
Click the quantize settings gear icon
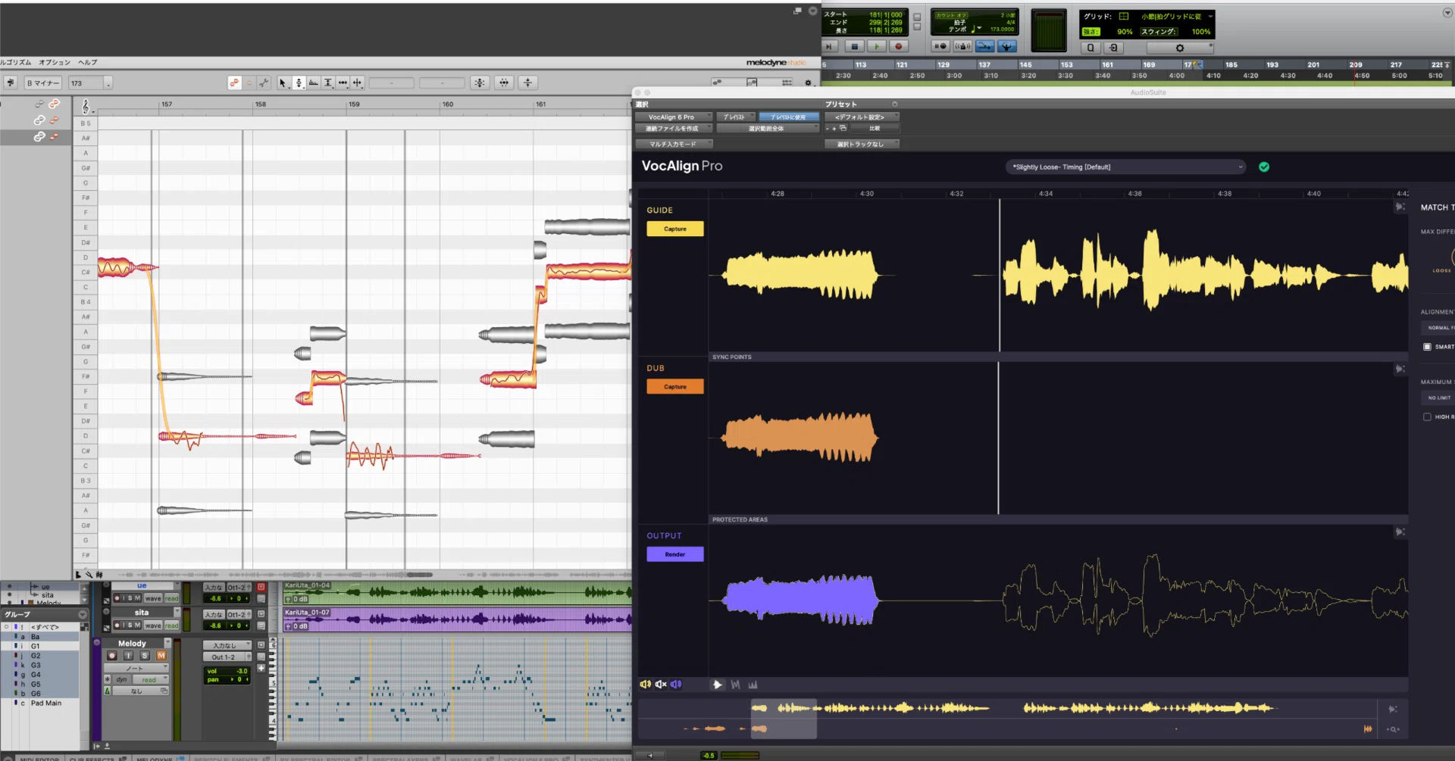1180,48
